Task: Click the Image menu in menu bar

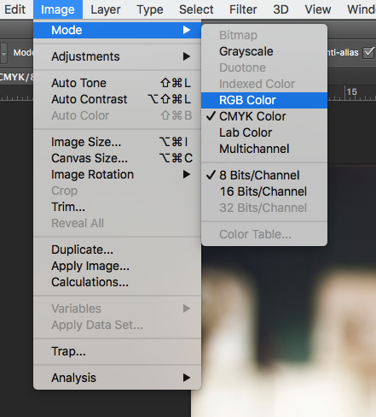Action: [58, 9]
